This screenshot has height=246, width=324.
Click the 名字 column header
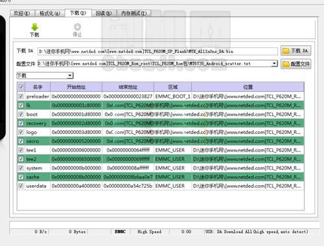38,87
